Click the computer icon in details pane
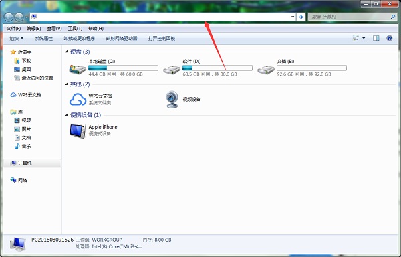Screen dimensions: 401x257 tap(18, 244)
